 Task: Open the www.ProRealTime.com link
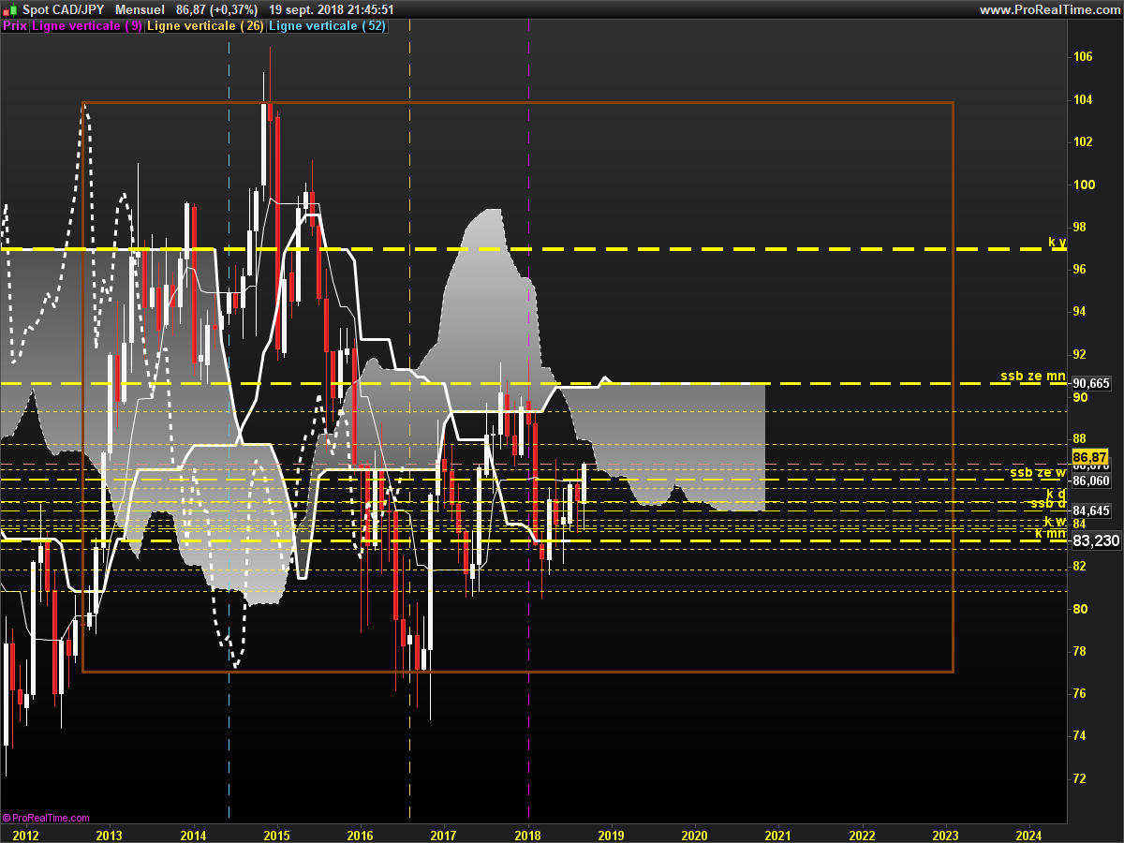coord(1048,9)
